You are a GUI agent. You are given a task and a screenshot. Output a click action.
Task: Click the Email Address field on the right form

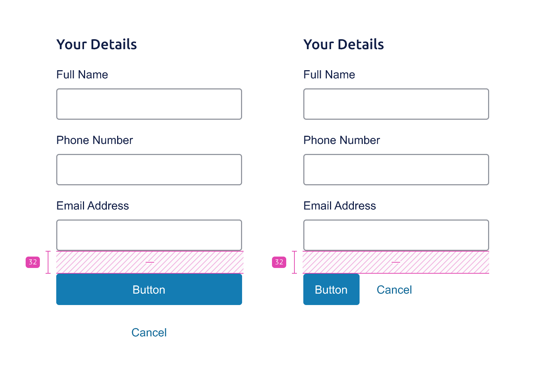point(396,235)
